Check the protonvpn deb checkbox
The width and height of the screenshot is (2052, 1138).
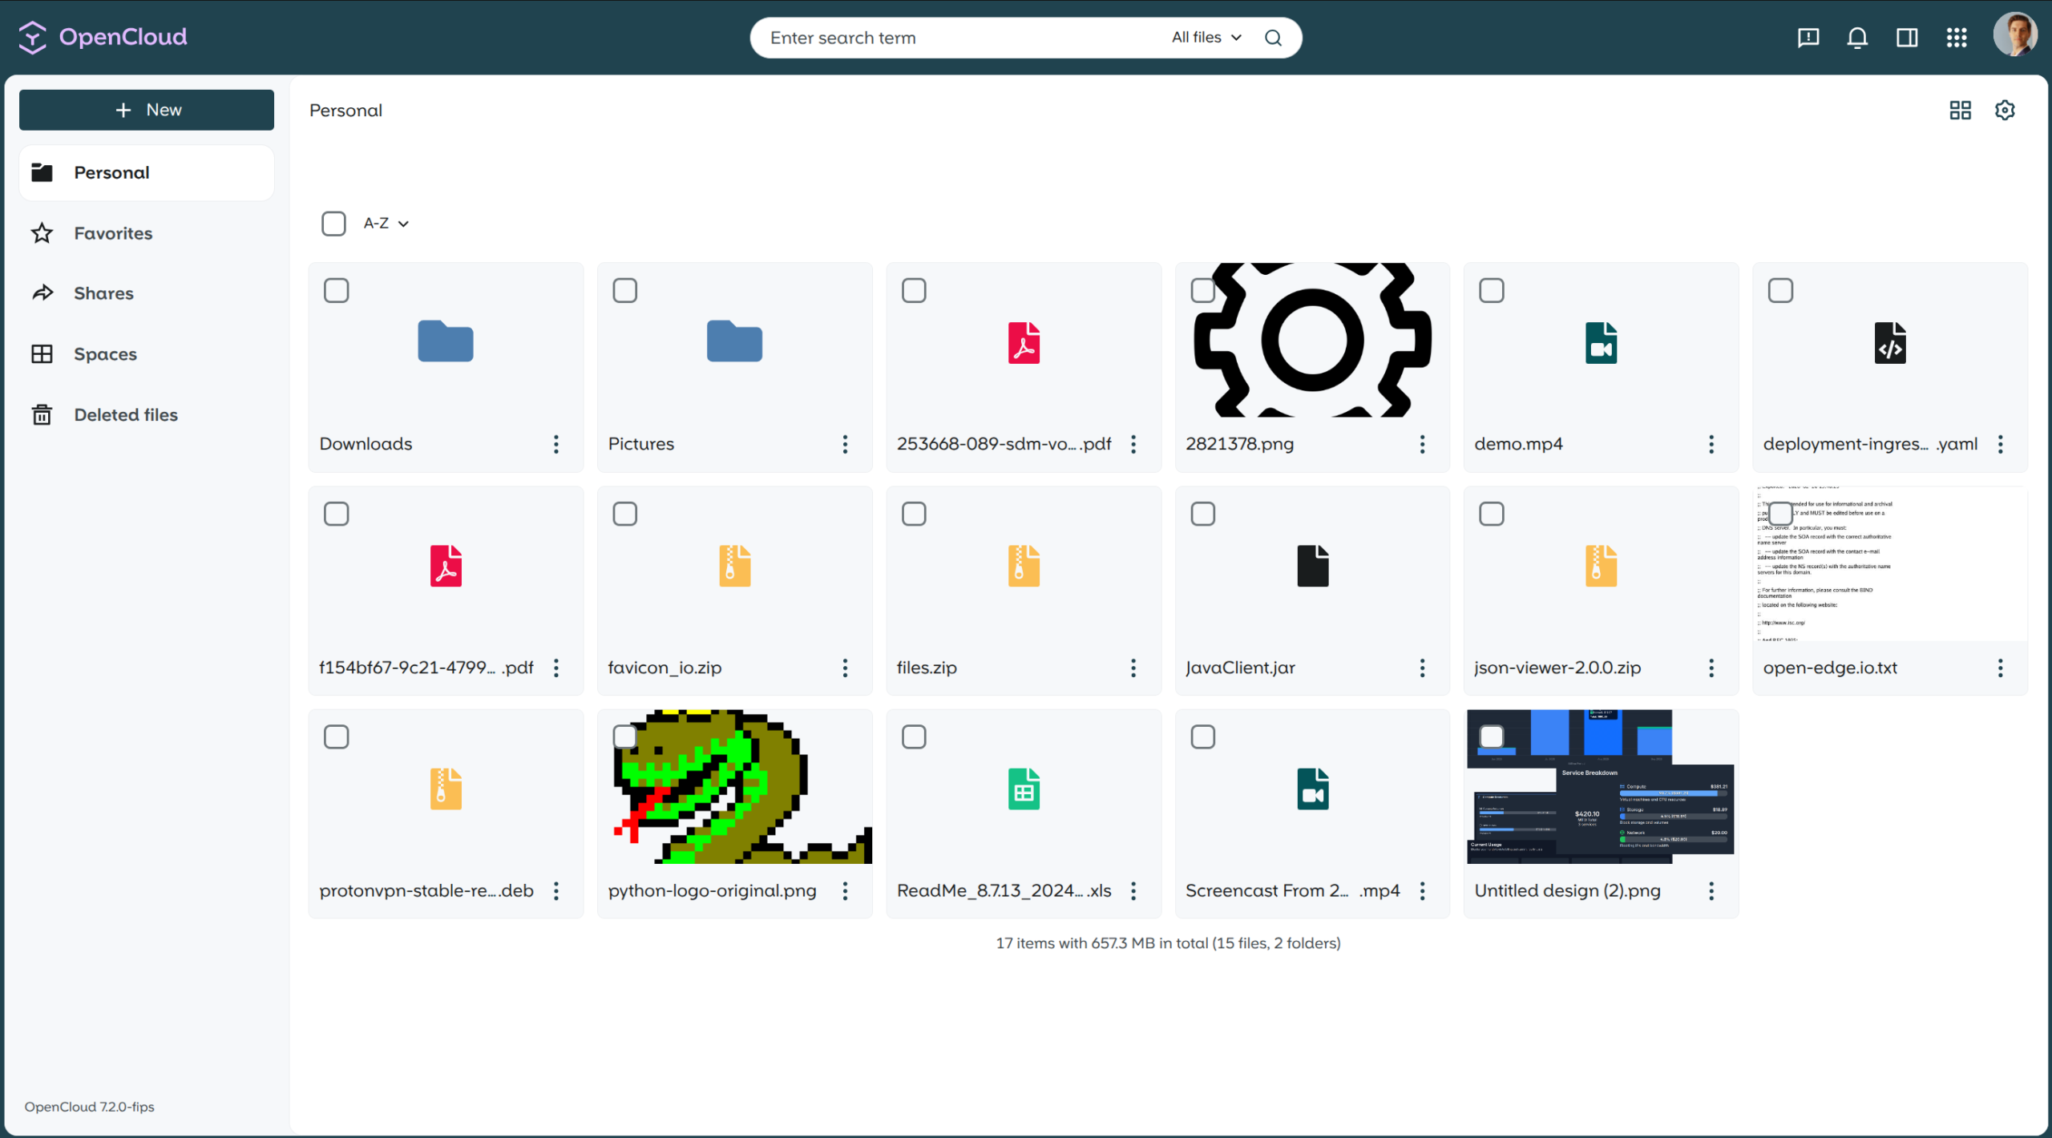pyautogui.click(x=336, y=736)
